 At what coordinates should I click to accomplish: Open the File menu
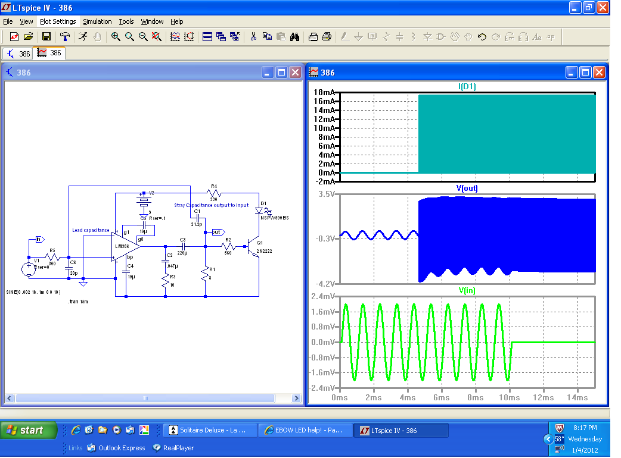click(8, 21)
